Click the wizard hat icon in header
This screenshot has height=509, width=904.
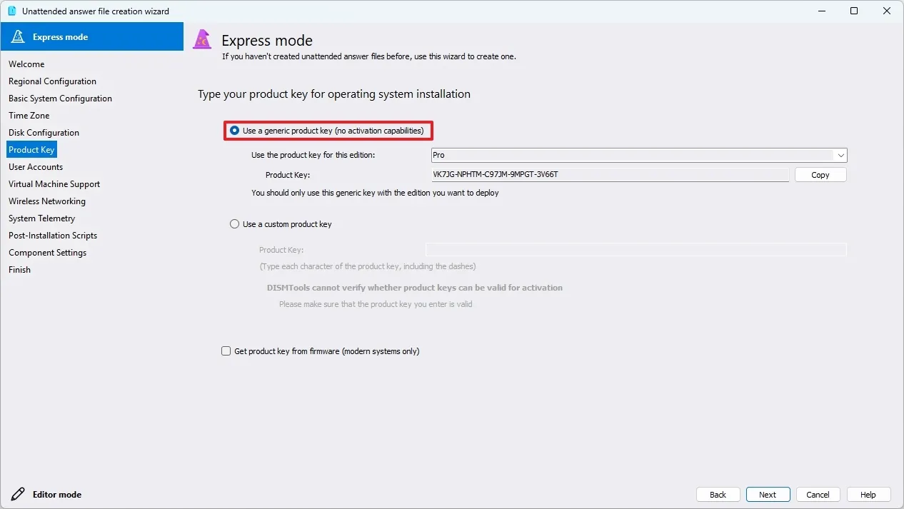(203, 40)
